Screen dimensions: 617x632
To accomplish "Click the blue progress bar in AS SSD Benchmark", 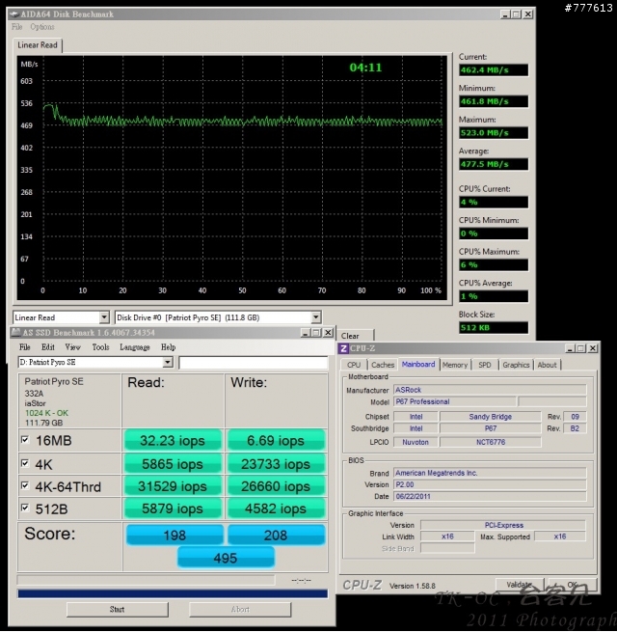I will (x=173, y=593).
